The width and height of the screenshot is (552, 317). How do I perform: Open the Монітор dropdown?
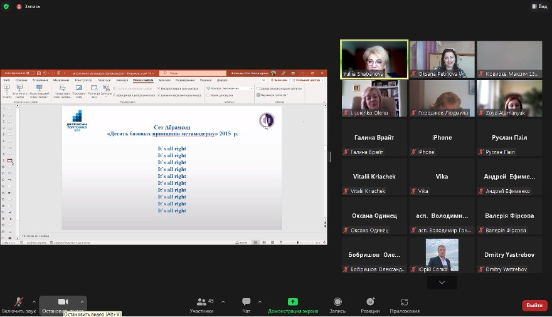pos(237,88)
